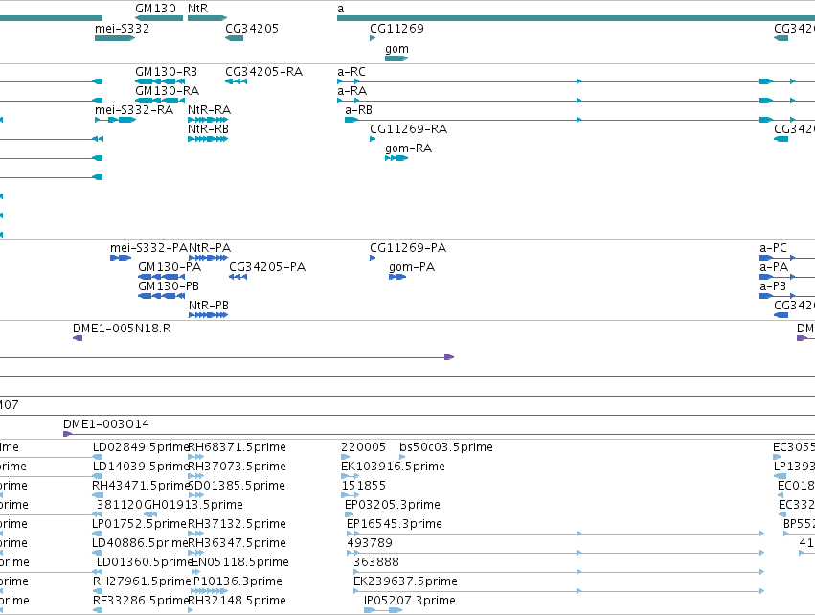The width and height of the screenshot is (815, 615).
Task: Click the EK239637.5prime EST label
Action: click(405, 581)
